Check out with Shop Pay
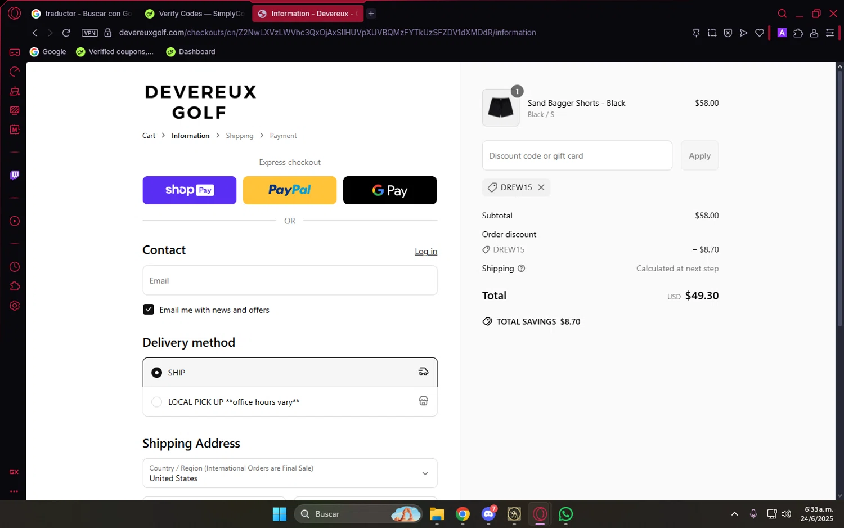The width and height of the screenshot is (844, 528). tap(189, 190)
